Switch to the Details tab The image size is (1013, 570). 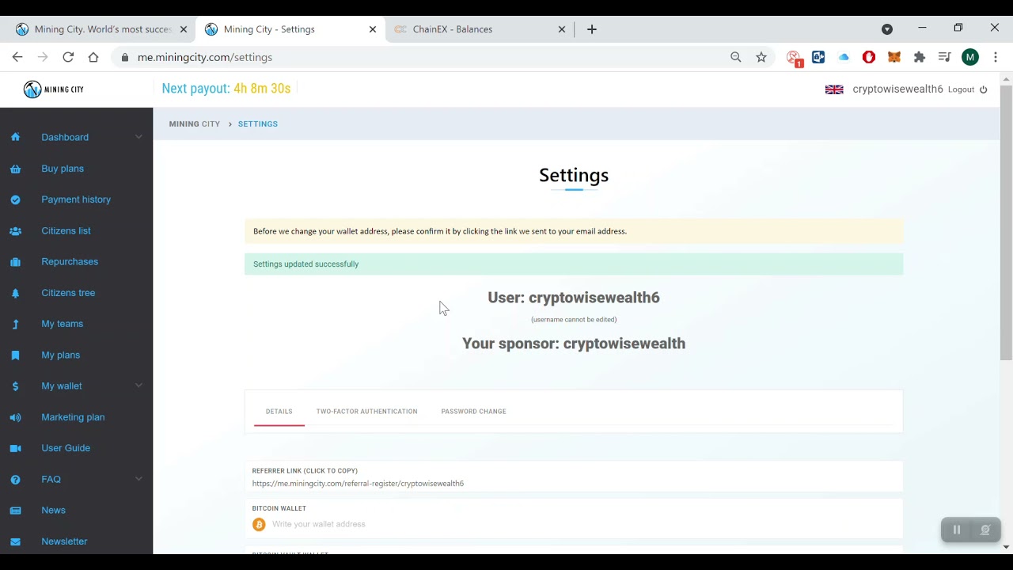pyautogui.click(x=279, y=412)
